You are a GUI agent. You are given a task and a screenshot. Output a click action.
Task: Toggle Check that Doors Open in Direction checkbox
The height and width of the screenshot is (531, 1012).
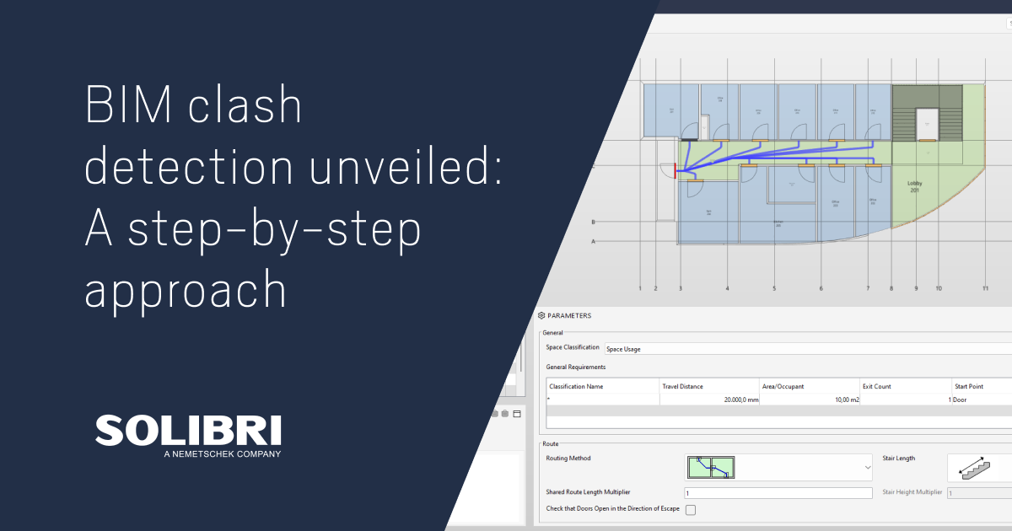point(691,510)
